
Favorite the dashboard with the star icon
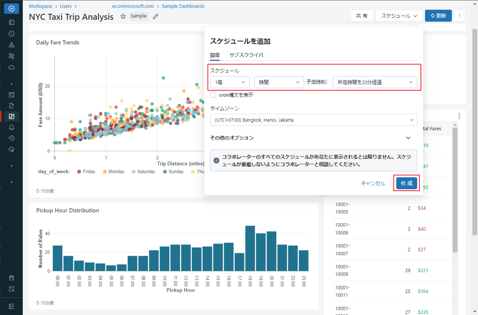pos(123,17)
